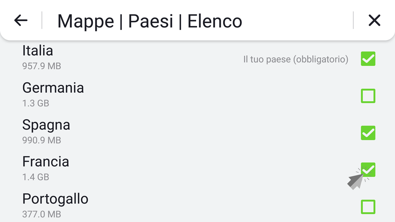The image size is (395, 222).
Task: Select the Italia country name
Action: click(x=37, y=51)
